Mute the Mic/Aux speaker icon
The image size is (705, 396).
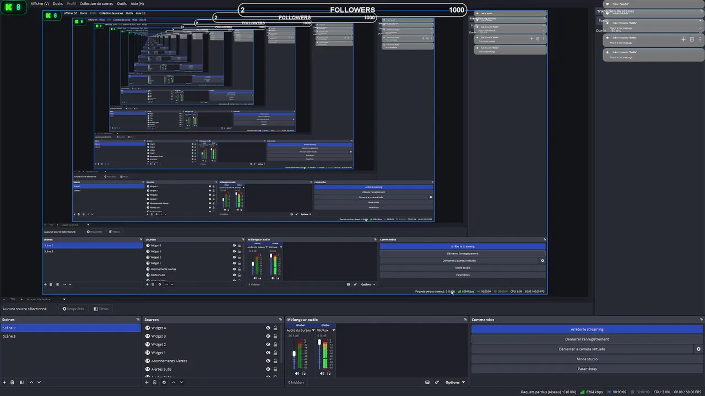click(322, 373)
